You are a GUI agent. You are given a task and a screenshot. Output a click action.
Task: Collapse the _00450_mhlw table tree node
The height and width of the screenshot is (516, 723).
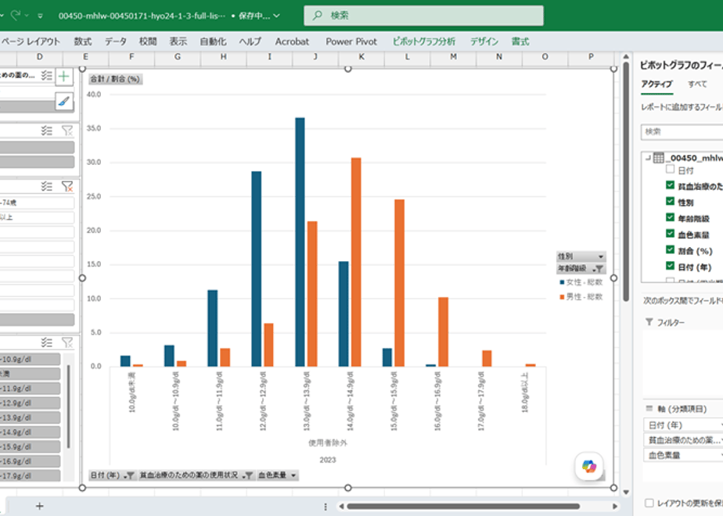[x=648, y=158]
